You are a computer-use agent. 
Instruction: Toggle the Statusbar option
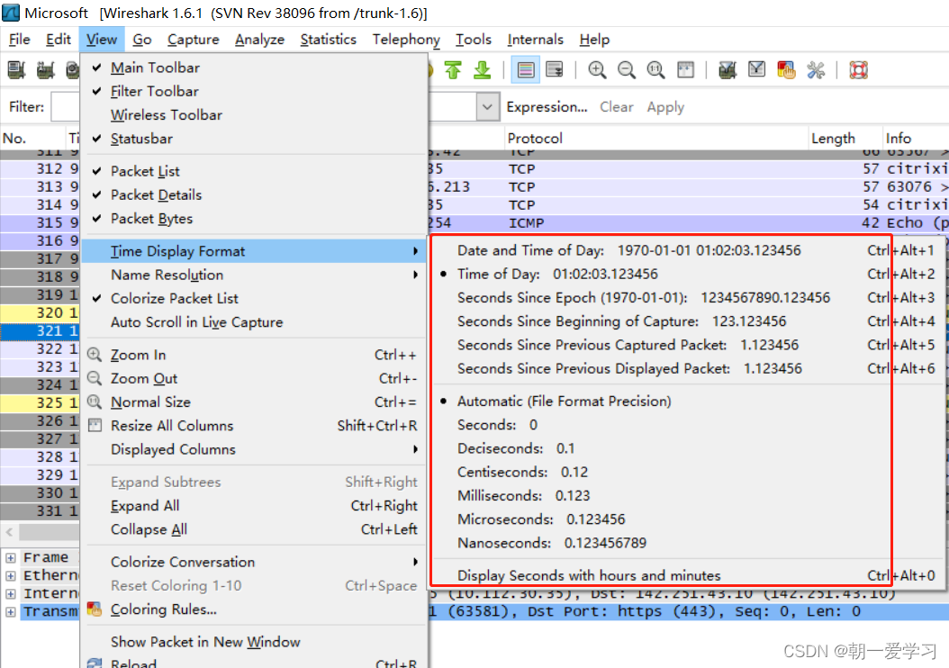point(256,139)
